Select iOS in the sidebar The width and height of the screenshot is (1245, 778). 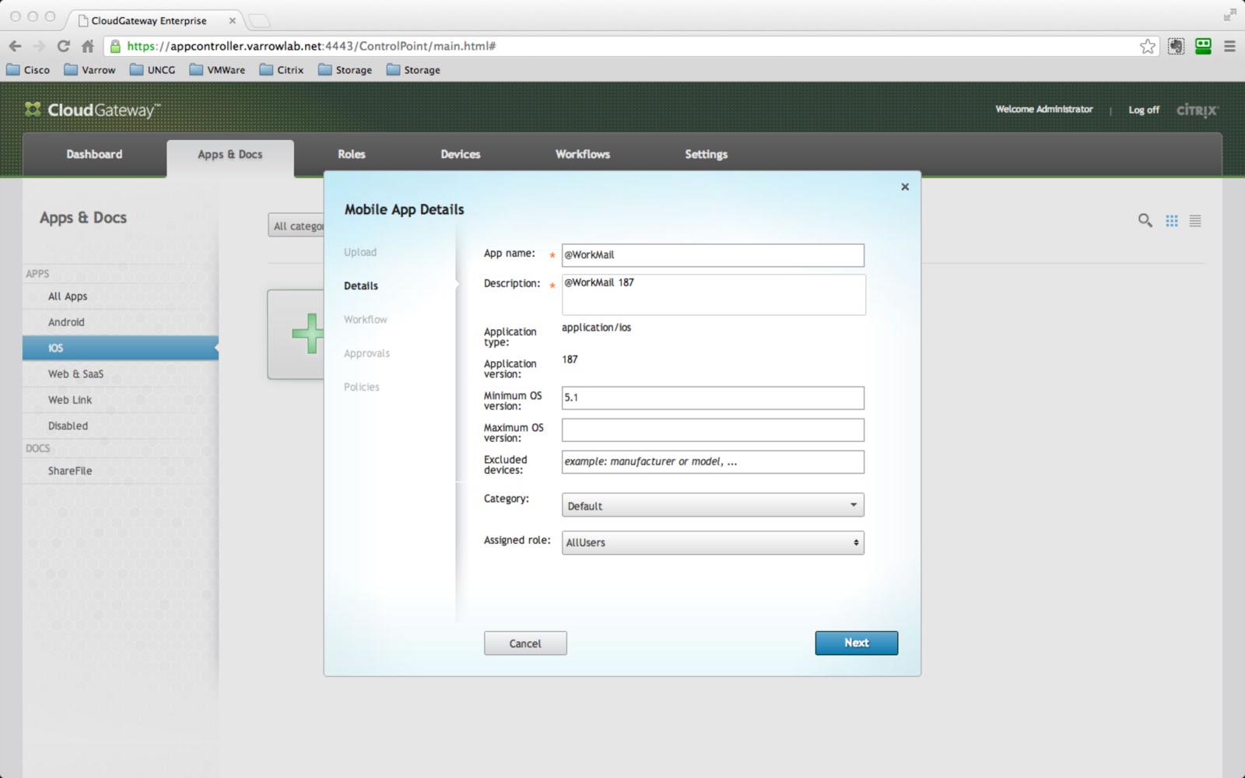pos(121,348)
